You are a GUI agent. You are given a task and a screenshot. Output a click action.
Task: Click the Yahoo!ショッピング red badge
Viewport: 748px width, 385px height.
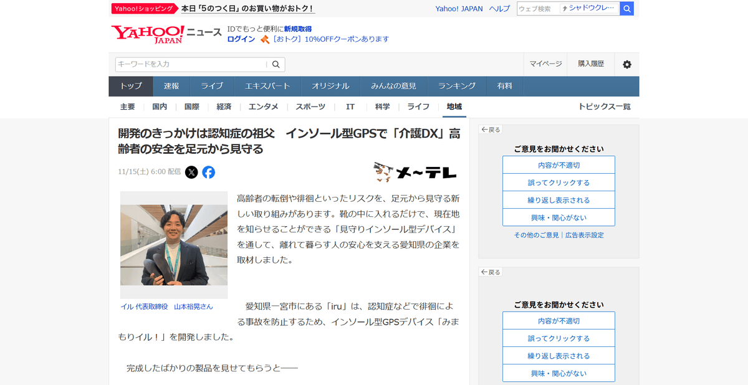pos(144,9)
